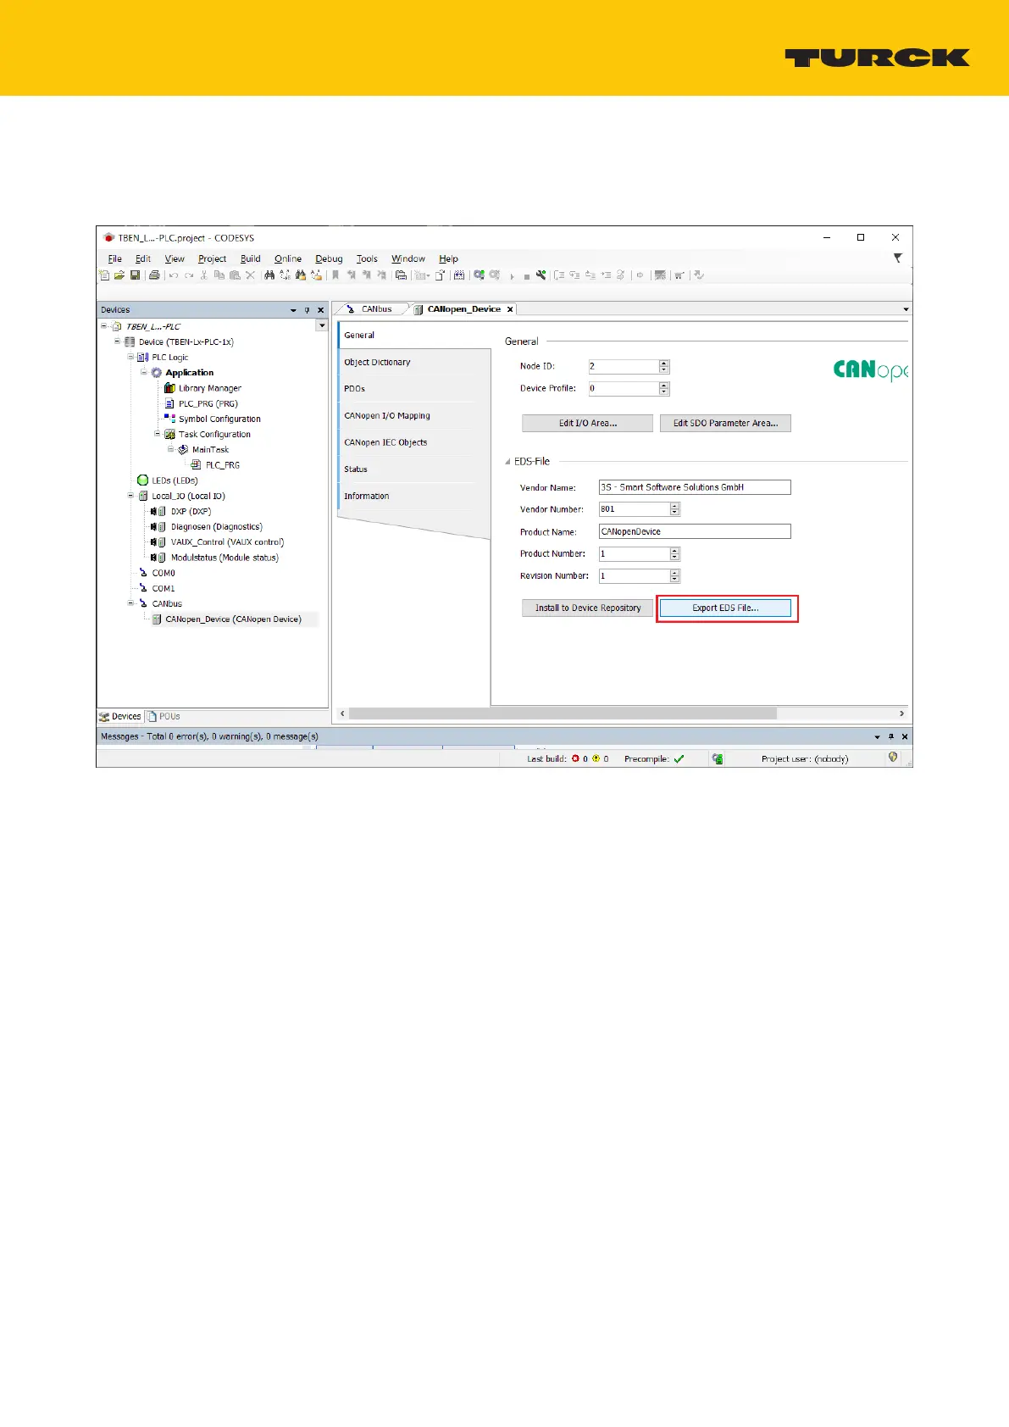
Task: Click the Build icon in toolbar
Action: [458, 275]
